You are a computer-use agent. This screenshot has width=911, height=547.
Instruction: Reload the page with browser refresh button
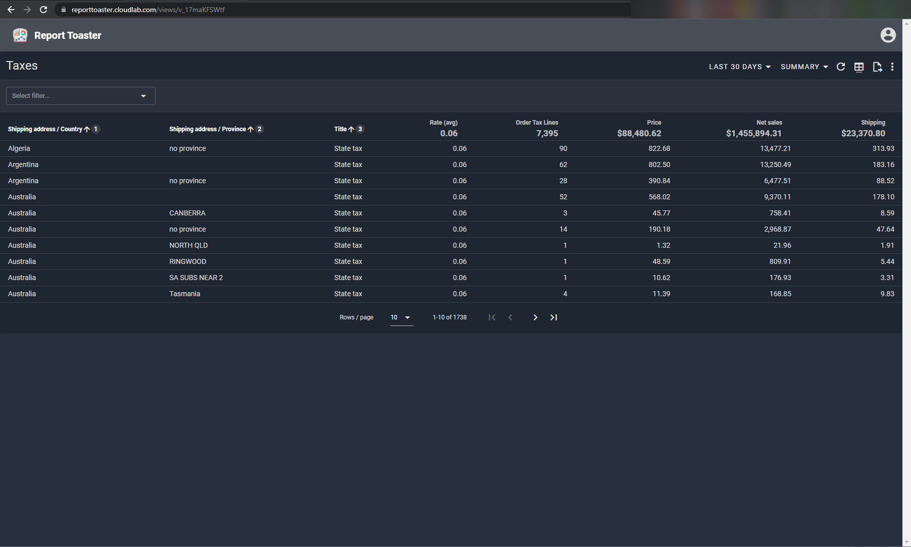point(43,10)
